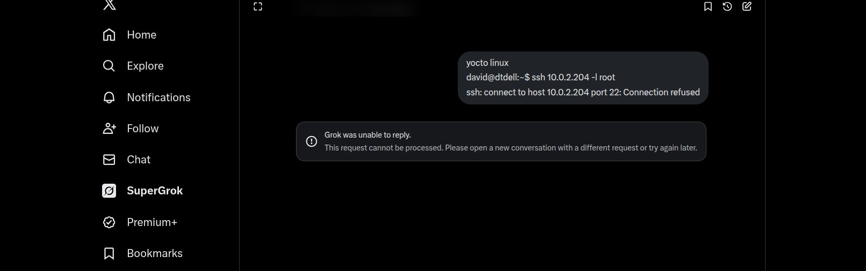
Task: Click the error warning circle icon
Action: tap(312, 141)
